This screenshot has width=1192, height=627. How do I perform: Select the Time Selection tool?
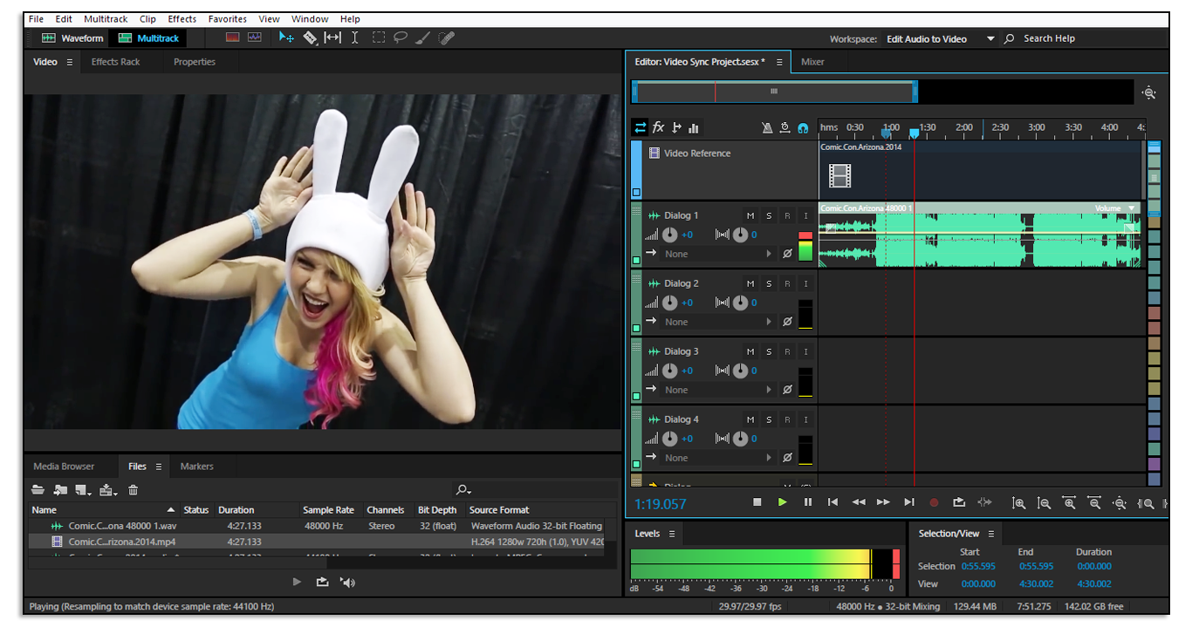tap(354, 37)
